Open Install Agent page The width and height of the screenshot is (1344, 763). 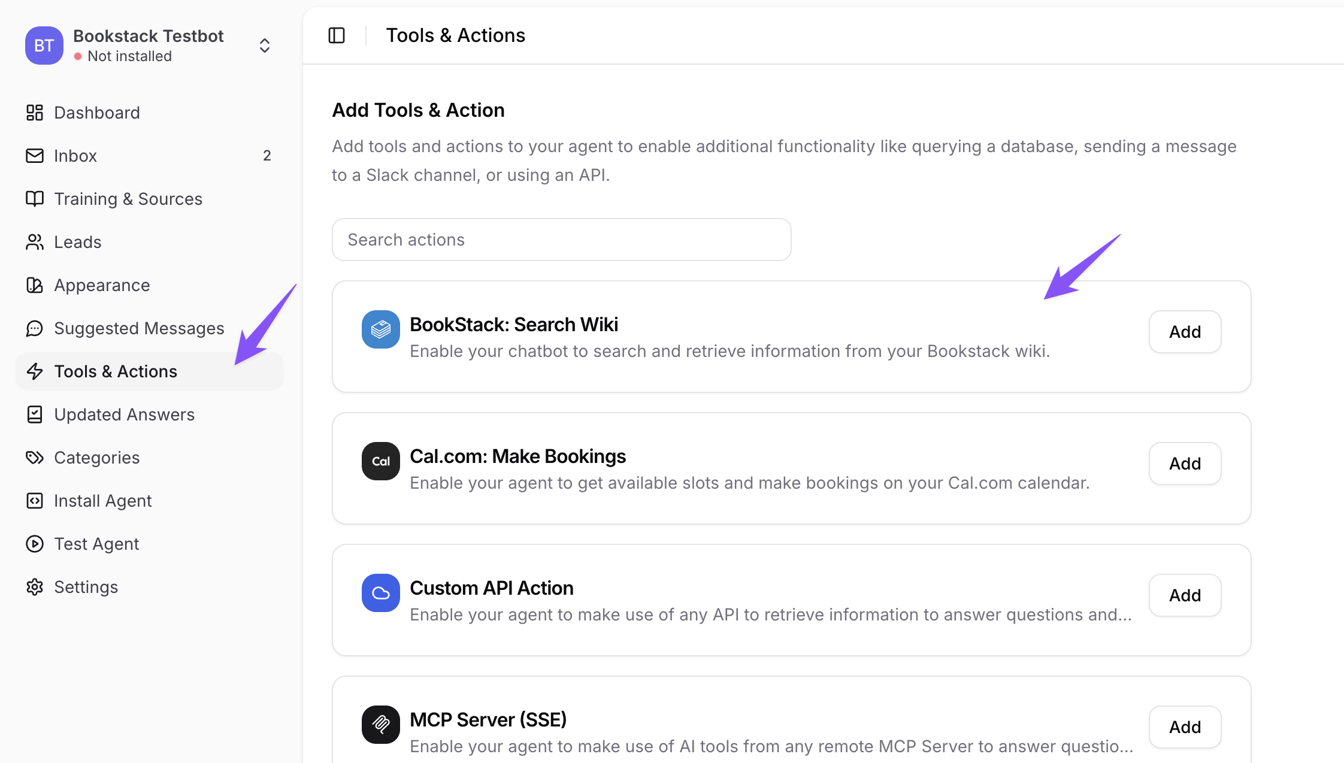tap(102, 501)
